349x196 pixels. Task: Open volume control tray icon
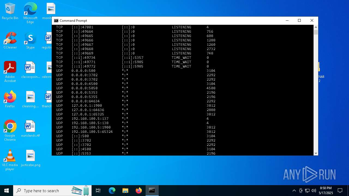[x=314, y=191]
